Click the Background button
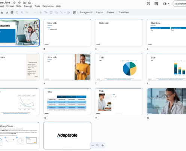The width and height of the screenshot is (186, 151). [x=86, y=12]
